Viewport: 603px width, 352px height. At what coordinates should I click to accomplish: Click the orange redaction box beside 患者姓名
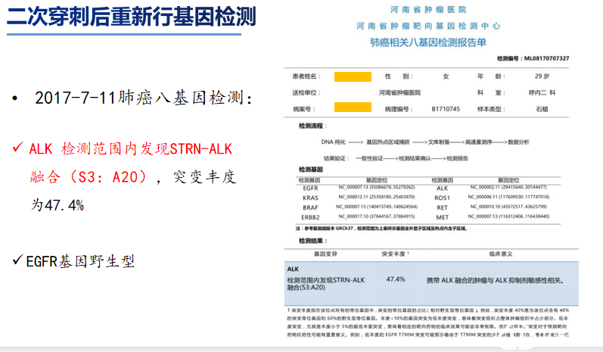click(350, 76)
